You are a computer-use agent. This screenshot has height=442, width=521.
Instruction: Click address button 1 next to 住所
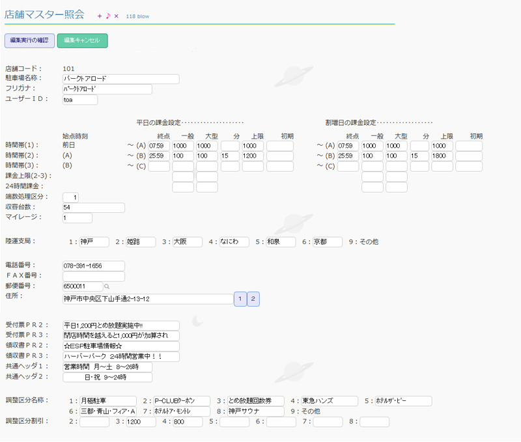click(x=240, y=299)
